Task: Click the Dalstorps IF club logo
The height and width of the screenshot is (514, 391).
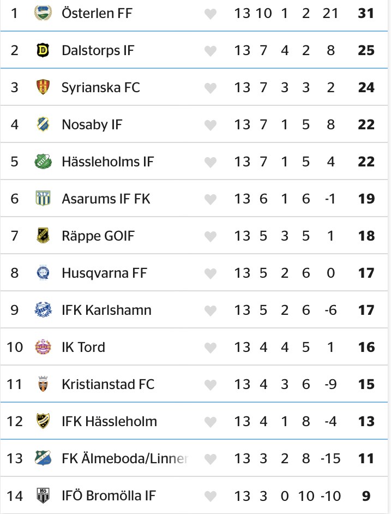Action: click(42, 50)
